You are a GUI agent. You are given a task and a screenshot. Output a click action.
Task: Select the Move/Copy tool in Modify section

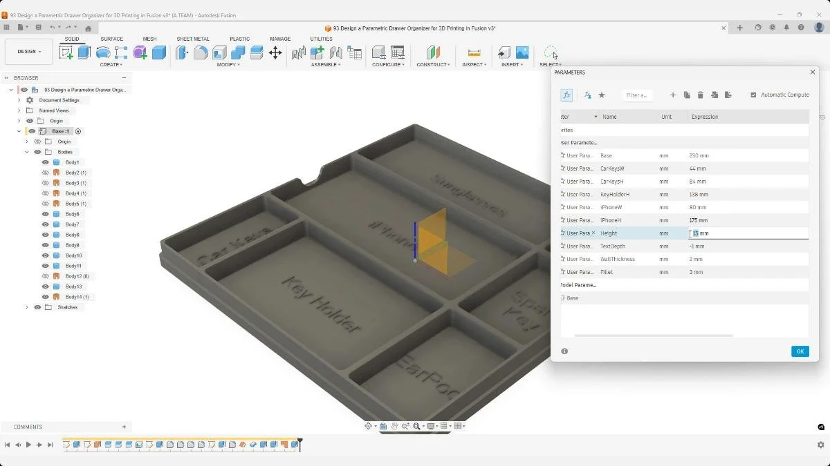pos(275,52)
